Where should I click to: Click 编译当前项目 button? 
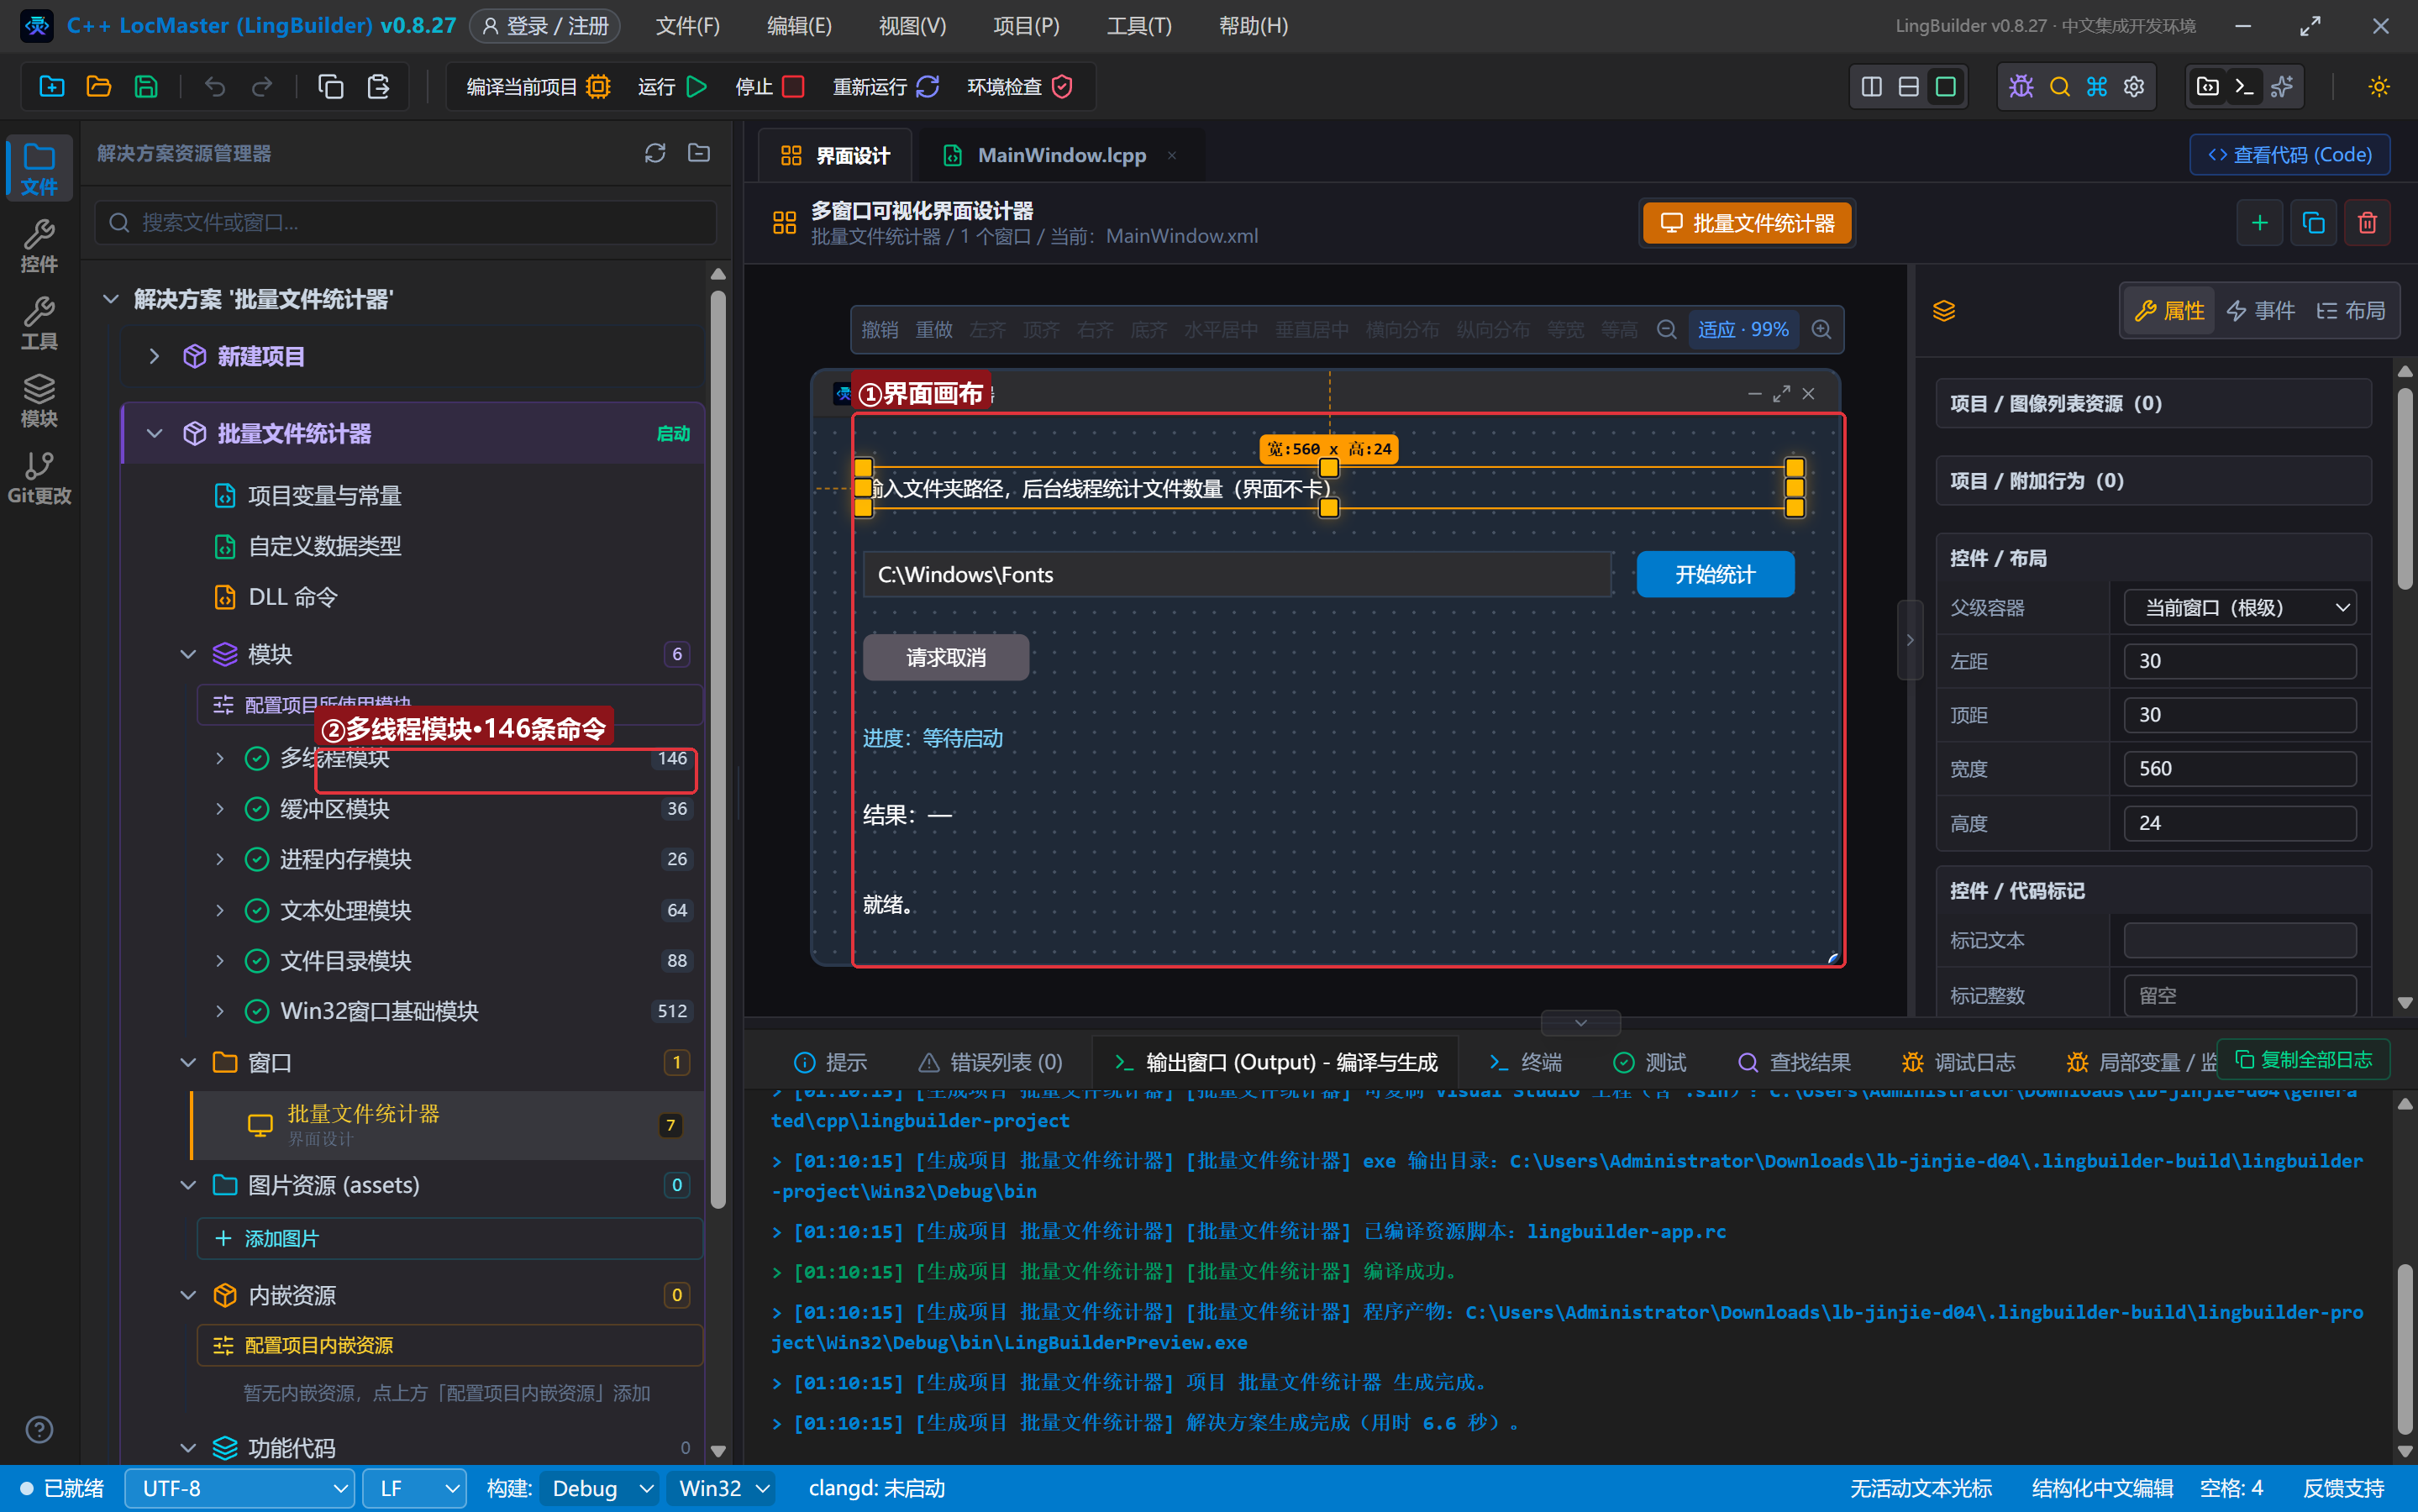click(x=538, y=87)
